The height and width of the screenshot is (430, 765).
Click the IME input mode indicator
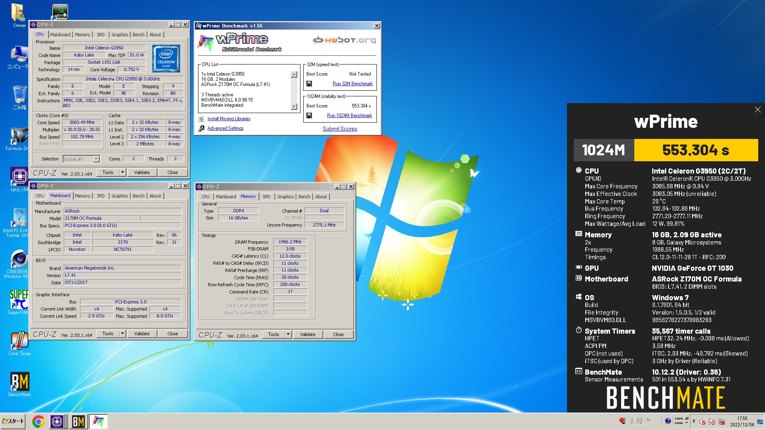[x=633, y=421]
